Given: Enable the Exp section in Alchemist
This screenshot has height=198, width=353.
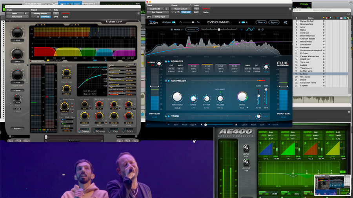Looking at the screenshot, I should pyautogui.click(x=110, y=131).
